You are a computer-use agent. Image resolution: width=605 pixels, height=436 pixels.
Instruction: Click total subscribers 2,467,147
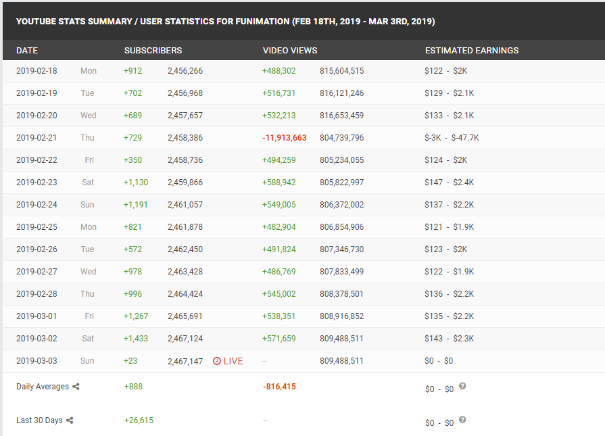[x=185, y=361]
